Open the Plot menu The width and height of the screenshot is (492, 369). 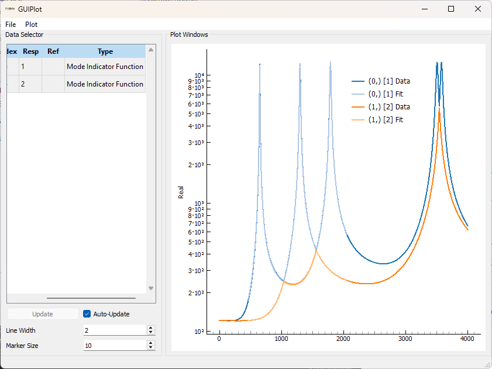click(x=31, y=25)
